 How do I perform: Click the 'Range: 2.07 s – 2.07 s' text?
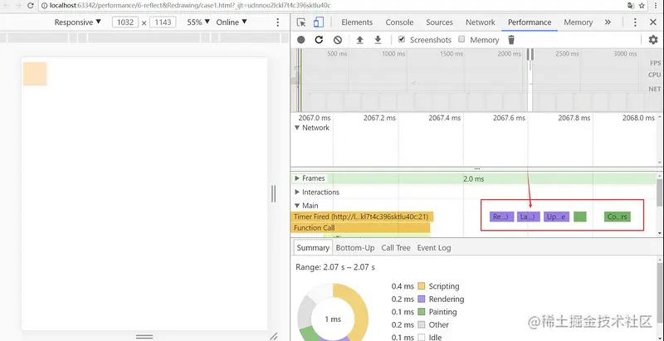(x=335, y=267)
